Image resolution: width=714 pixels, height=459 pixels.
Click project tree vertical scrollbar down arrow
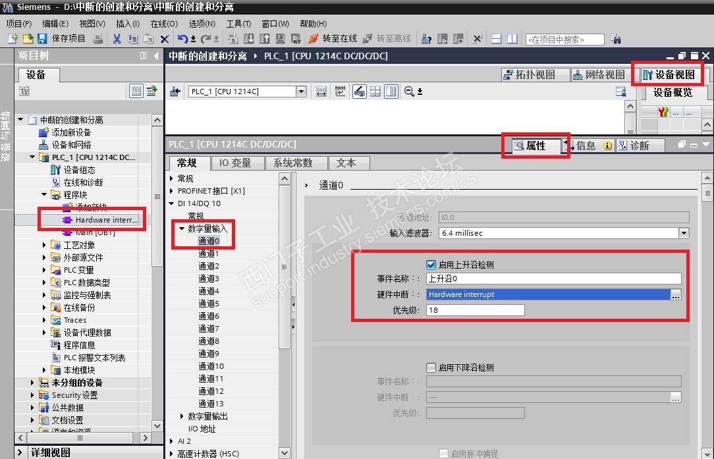pyautogui.click(x=157, y=426)
